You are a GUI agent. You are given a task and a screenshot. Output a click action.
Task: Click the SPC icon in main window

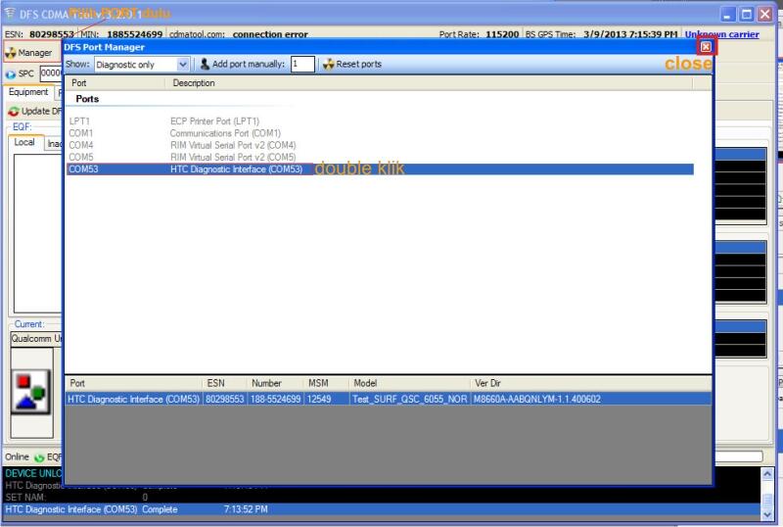11,74
